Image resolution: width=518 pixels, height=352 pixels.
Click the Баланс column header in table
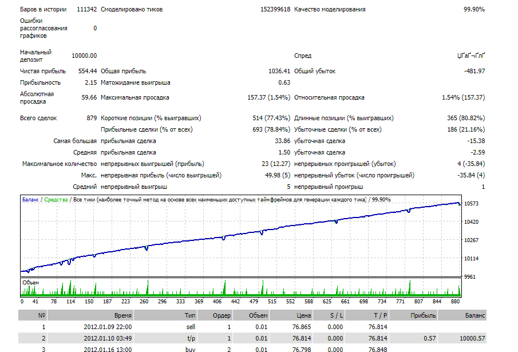(462, 315)
